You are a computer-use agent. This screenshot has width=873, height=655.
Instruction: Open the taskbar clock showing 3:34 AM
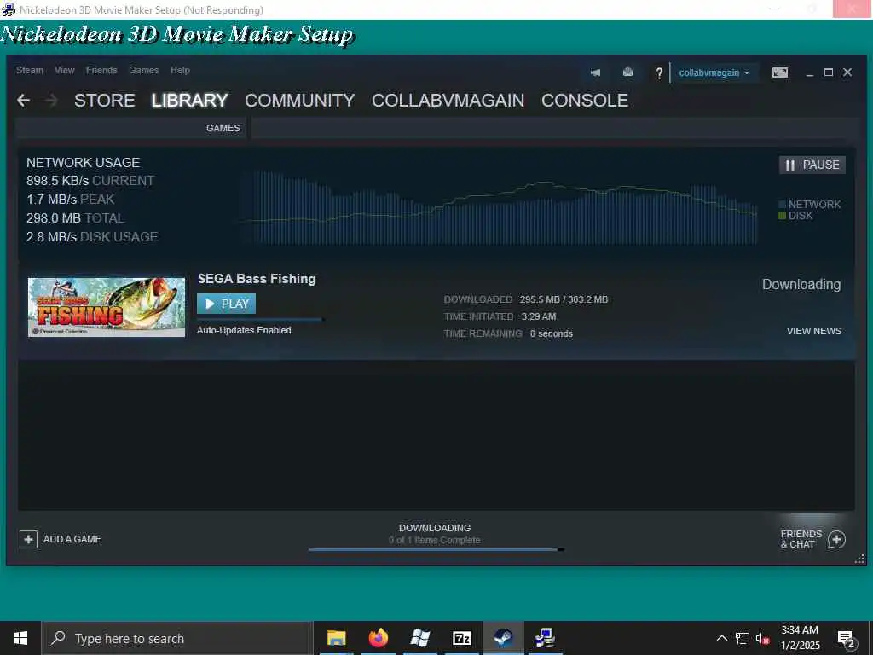click(x=800, y=638)
